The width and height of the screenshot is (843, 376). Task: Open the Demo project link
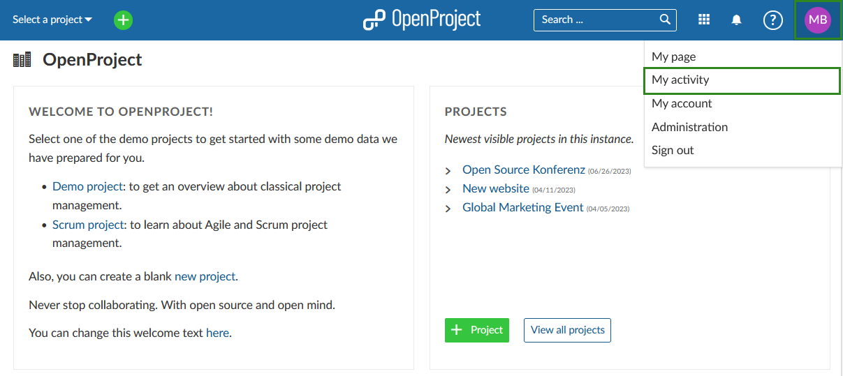pos(87,186)
